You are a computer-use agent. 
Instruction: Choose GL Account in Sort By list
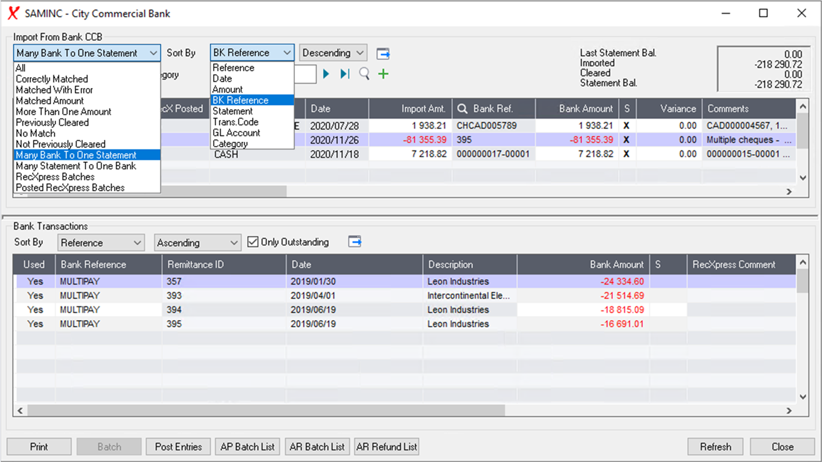click(236, 133)
